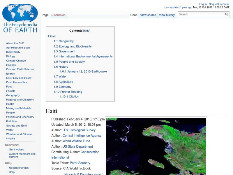Hide the Contents table
The height and width of the screenshot is (175, 233).
point(87,31)
